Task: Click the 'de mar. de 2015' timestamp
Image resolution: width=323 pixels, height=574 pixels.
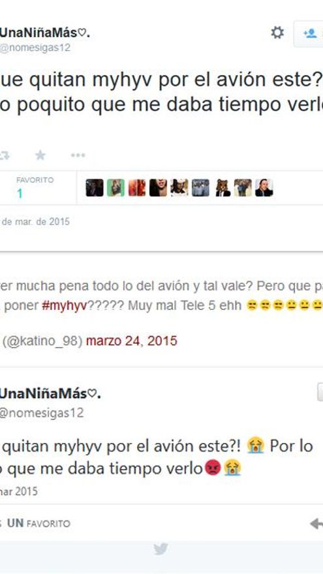Action: (x=35, y=222)
